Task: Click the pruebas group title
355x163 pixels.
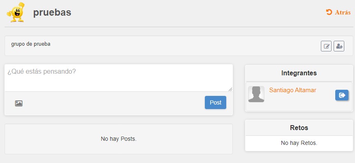Action: click(x=52, y=12)
